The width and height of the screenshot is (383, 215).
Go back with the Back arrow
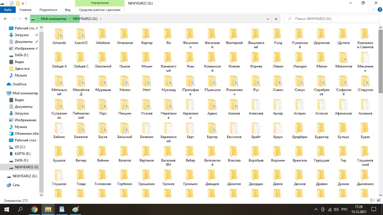5,19
